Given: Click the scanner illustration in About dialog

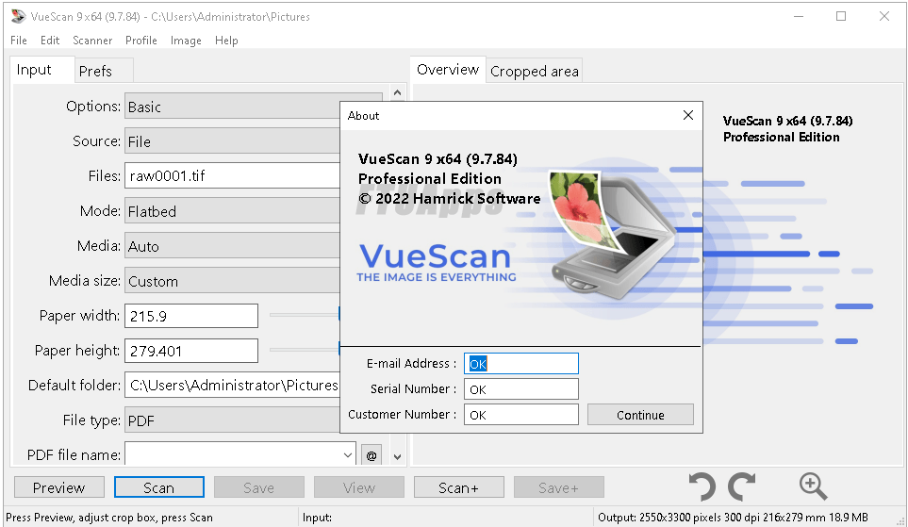Looking at the screenshot, I should click(611, 233).
